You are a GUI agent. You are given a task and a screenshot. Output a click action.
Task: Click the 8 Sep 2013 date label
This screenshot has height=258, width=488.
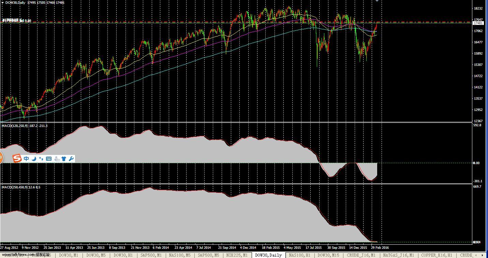[117, 248]
